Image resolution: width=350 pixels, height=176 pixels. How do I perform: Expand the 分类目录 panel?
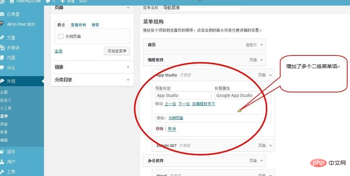coord(128,80)
